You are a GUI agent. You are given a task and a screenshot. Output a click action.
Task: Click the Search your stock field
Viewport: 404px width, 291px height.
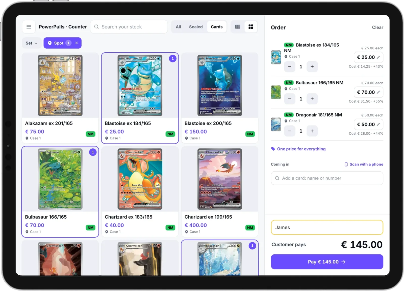pos(129,27)
